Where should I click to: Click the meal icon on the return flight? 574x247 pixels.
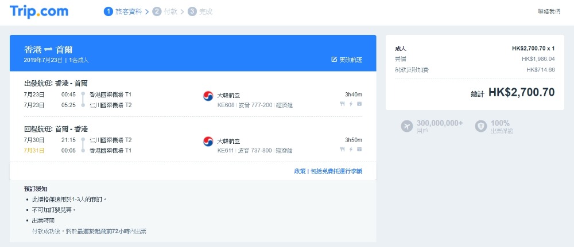(342, 149)
